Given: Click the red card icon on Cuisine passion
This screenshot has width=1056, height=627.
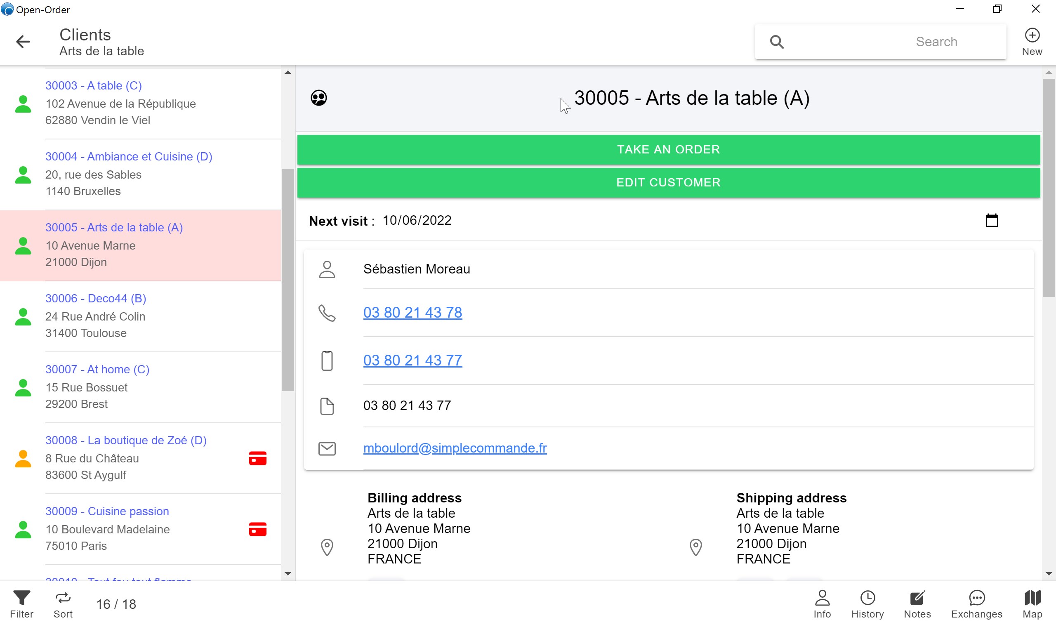Looking at the screenshot, I should [x=258, y=529].
